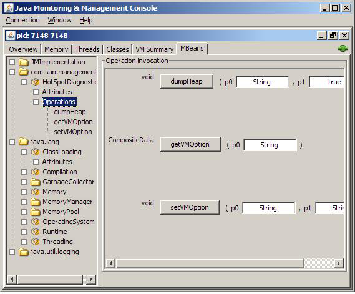Click getVMOption p0 String field
The image size is (355, 294).
point(270,145)
